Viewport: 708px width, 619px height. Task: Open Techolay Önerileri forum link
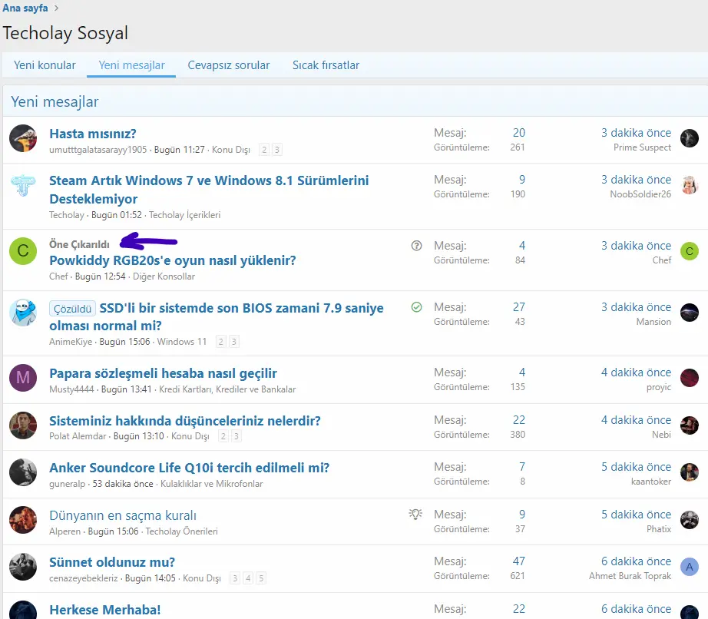click(x=181, y=531)
